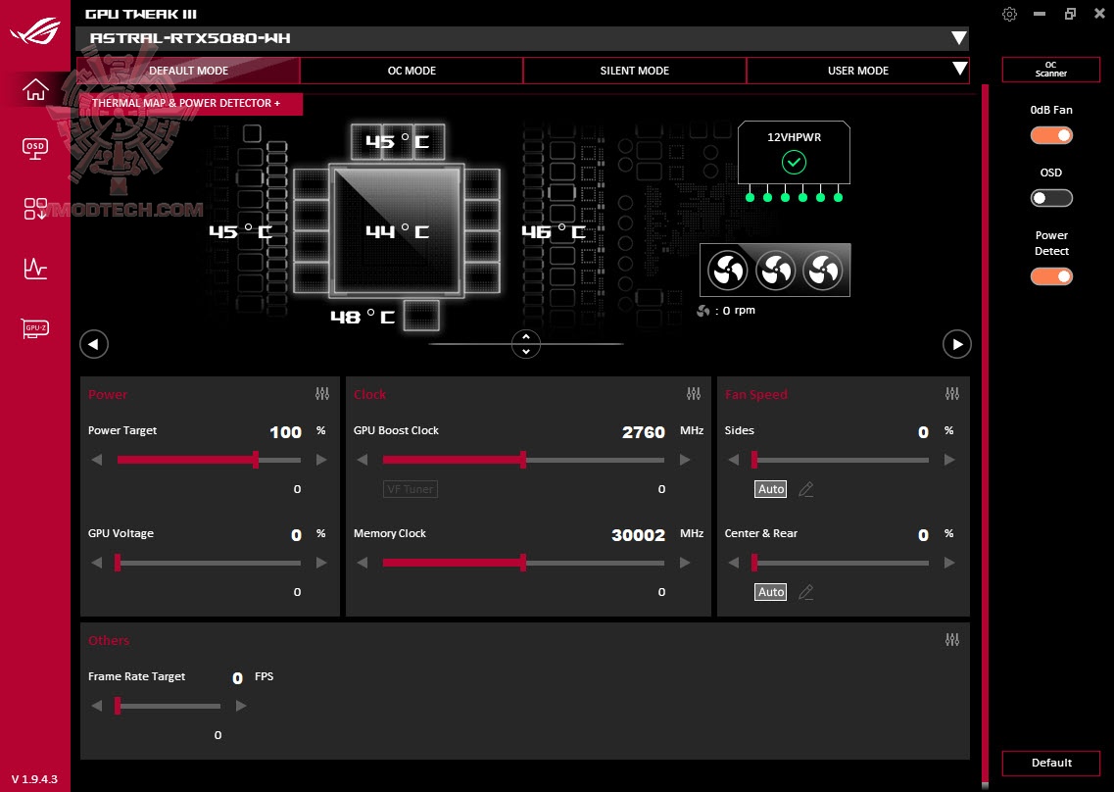
Task: Collapse thermal map with up-down chevron
Action: tap(526, 344)
